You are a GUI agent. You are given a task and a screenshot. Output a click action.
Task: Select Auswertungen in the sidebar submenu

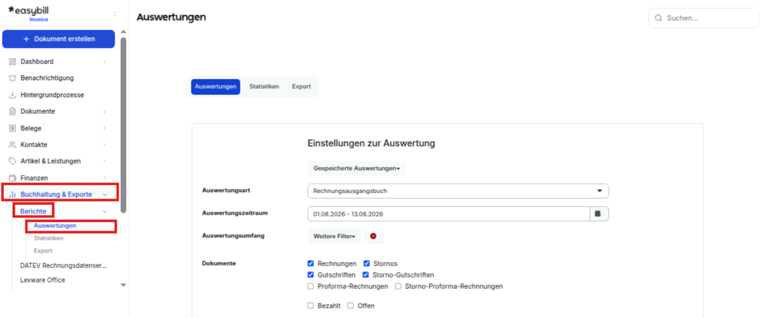(x=55, y=226)
